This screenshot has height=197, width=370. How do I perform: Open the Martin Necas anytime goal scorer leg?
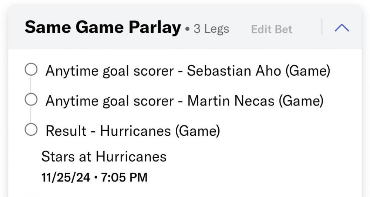pos(184,100)
